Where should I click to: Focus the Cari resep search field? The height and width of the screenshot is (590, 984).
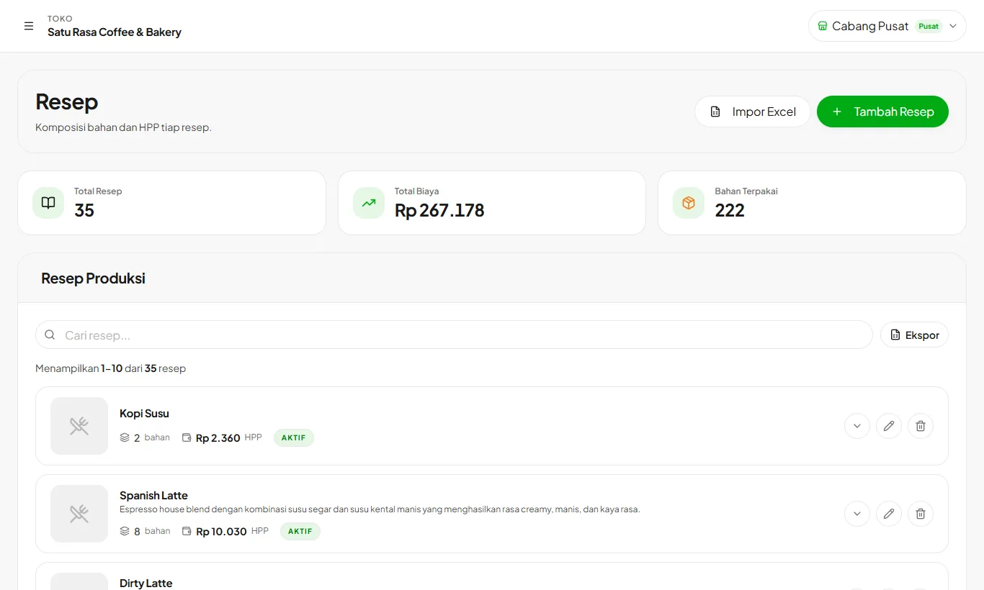(454, 335)
